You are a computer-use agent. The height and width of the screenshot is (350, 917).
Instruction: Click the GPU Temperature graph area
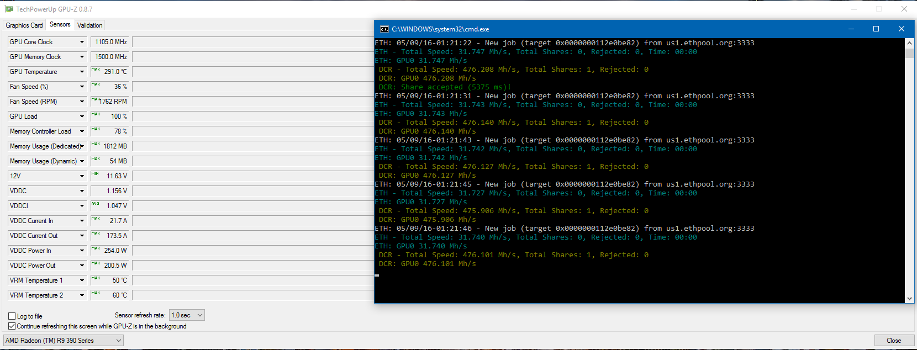[253, 72]
